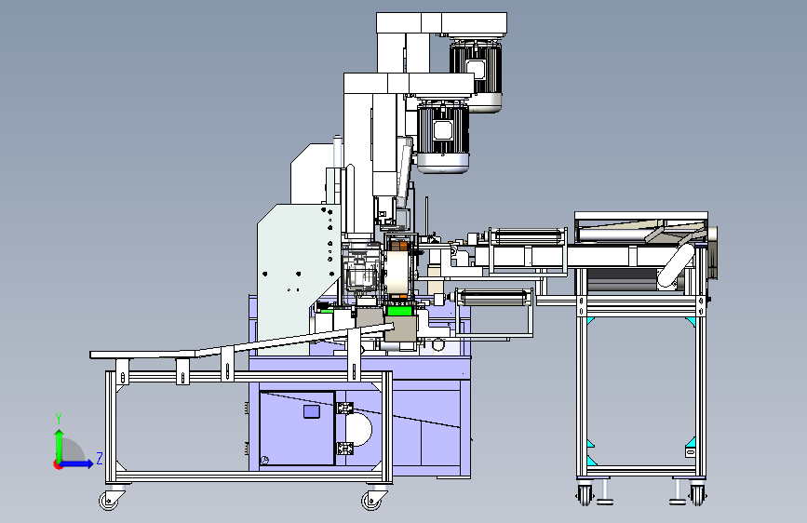Select the blue cabinet door panel with handle
Image resolution: width=807 pixels, height=523 pixels.
coord(298,428)
